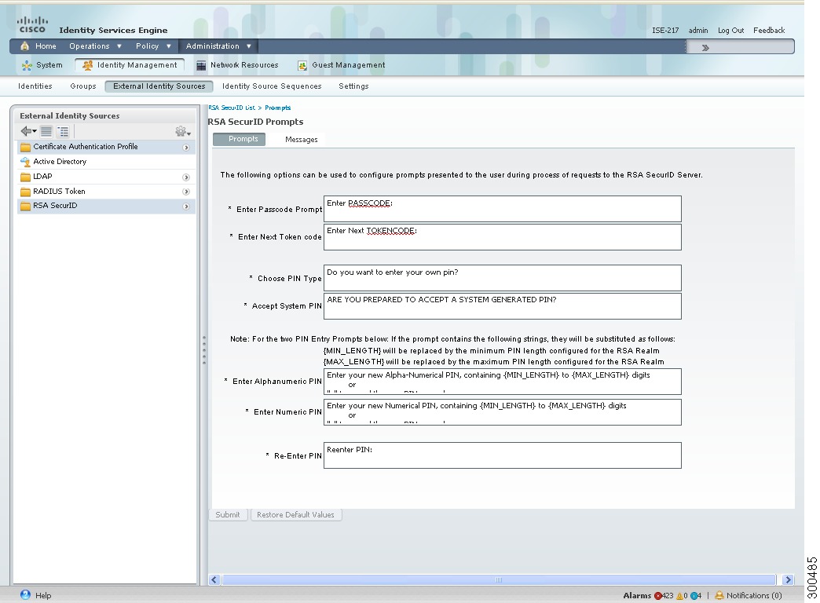
Task: Click the blue info alarms icon showing 4
Action: point(694,596)
